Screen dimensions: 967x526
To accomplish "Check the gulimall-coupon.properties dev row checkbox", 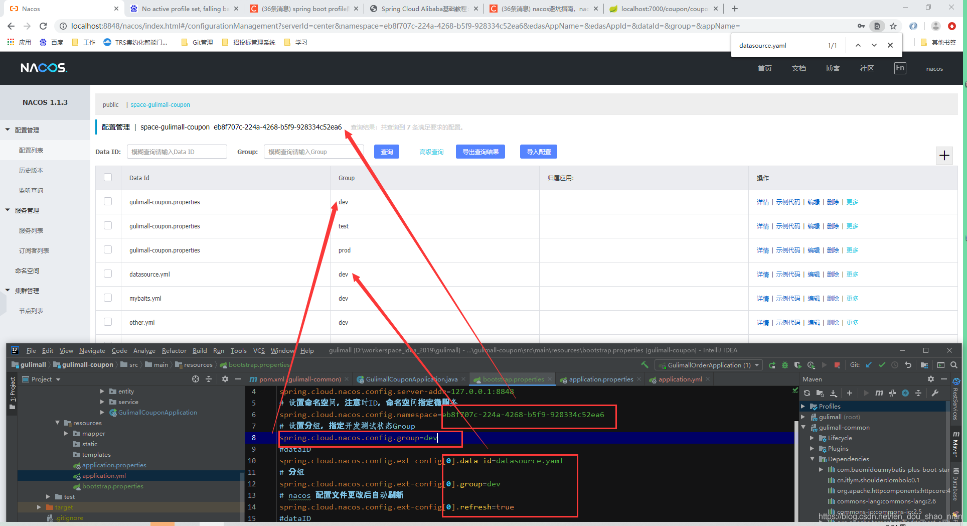I will pyautogui.click(x=108, y=201).
